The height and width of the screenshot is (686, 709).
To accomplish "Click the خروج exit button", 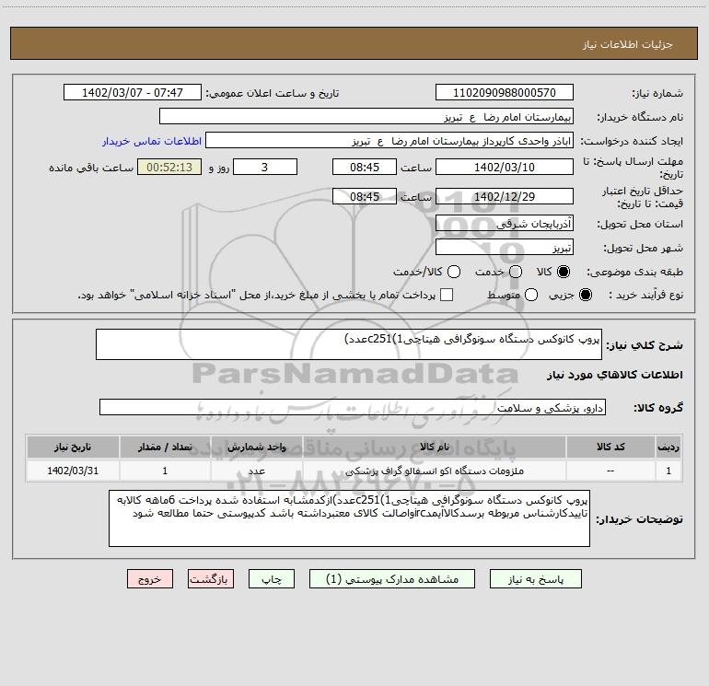I will (x=150, y=579).
